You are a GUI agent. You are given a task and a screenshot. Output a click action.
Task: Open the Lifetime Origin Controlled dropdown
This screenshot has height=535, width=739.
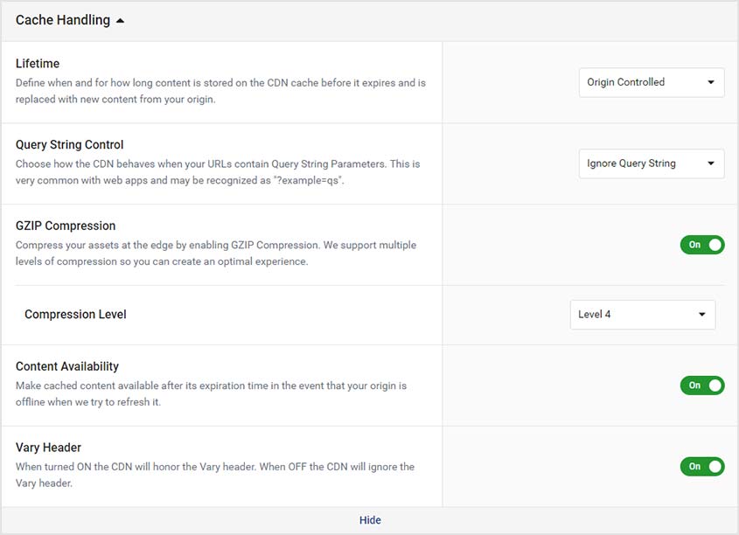pos(652,82)
